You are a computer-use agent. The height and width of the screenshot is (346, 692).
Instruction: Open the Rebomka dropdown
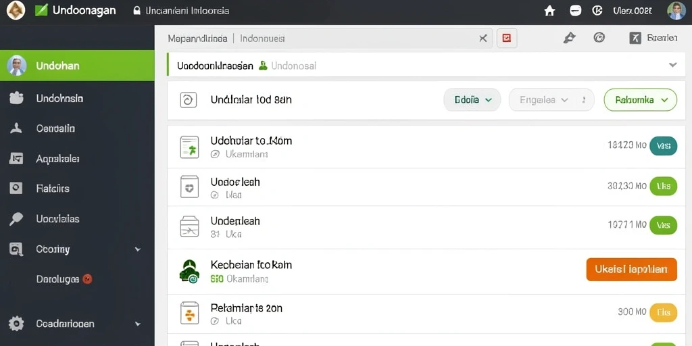640,100
